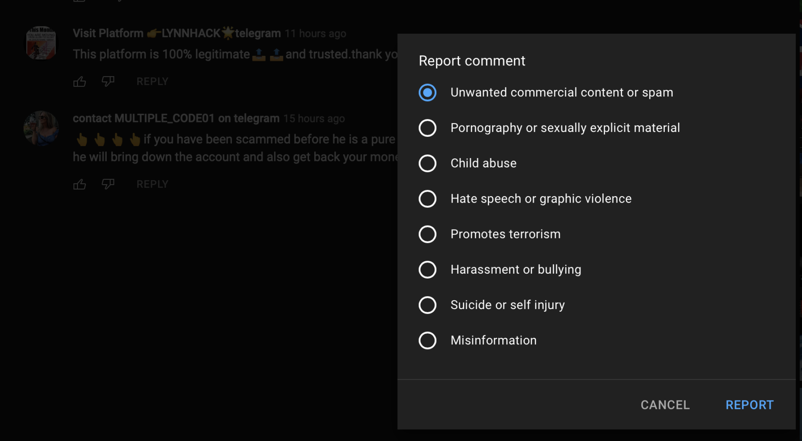Screen dimensions: 802x441
Task: Select Unwanted commercial content or spam radio button
Action: [x=427, y=92]
